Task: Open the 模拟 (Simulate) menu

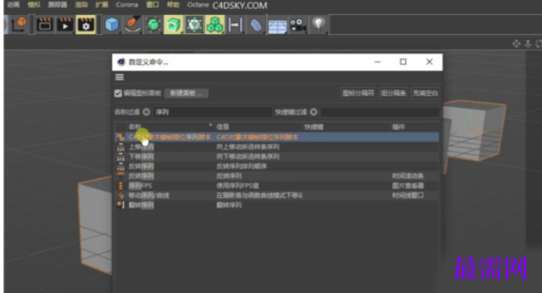Action: 34,5
